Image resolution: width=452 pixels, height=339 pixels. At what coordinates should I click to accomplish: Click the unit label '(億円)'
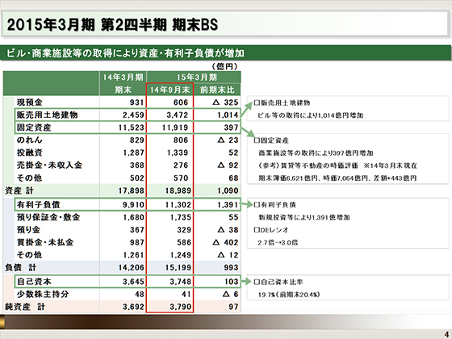225,66
